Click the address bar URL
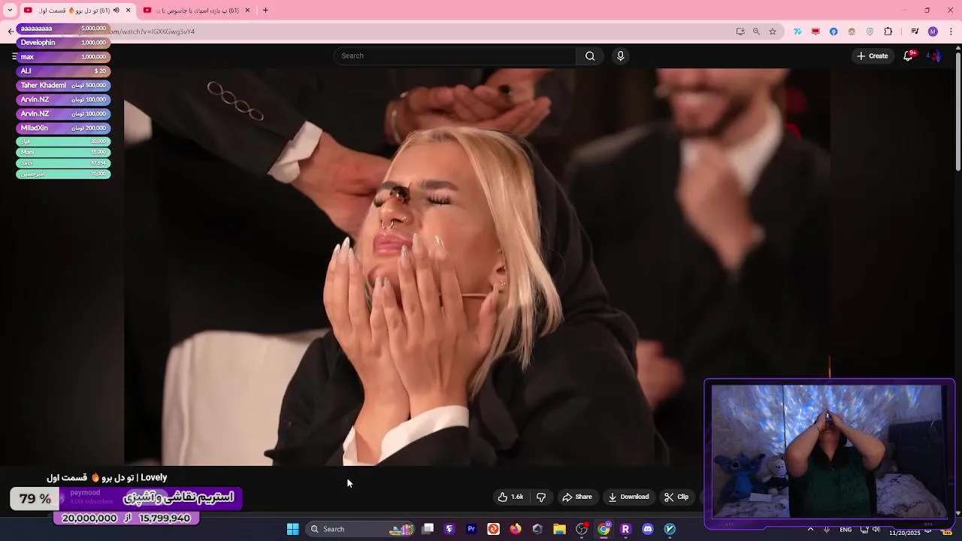 coord(153,32)
